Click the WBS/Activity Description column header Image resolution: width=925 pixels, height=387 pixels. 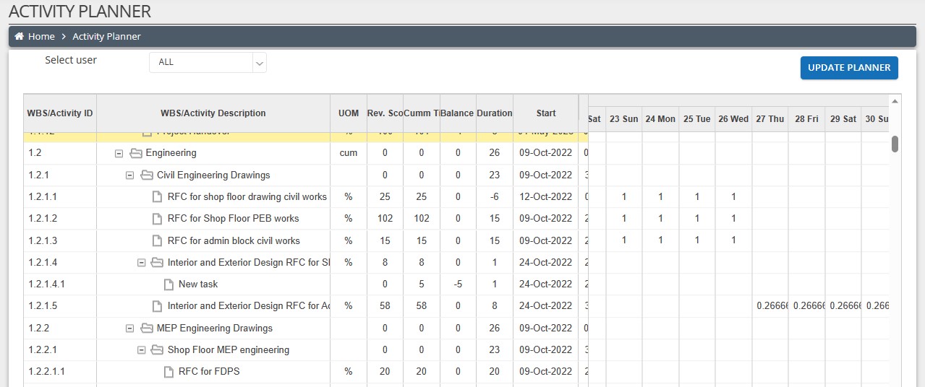(213, 113)
